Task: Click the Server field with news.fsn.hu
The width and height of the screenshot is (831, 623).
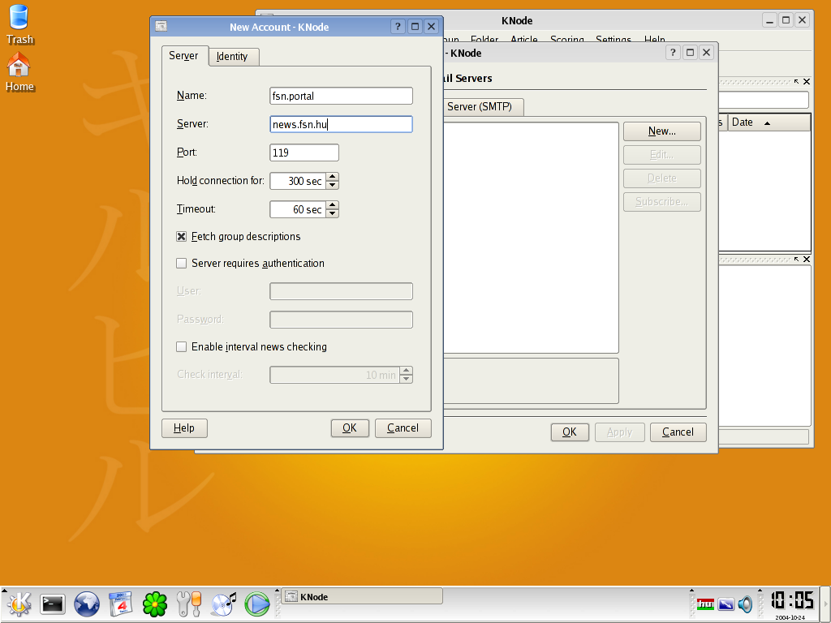Action: tap(341, 124)
